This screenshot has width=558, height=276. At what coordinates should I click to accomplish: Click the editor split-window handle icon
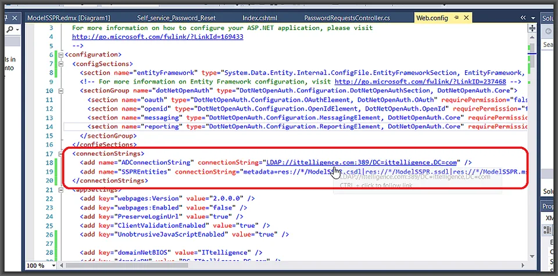[x=532, y=28]
